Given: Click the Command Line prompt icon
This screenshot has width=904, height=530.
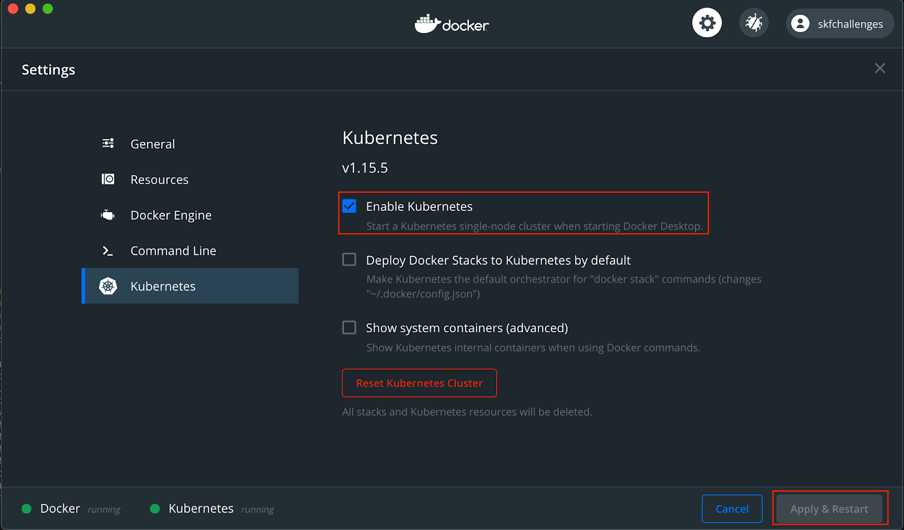Looking at the screenshot, I should [108, 250].
